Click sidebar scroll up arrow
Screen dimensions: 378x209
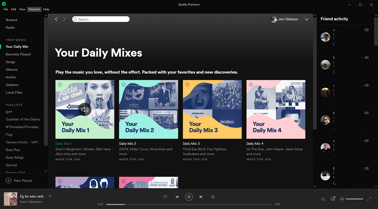point(46,15)
